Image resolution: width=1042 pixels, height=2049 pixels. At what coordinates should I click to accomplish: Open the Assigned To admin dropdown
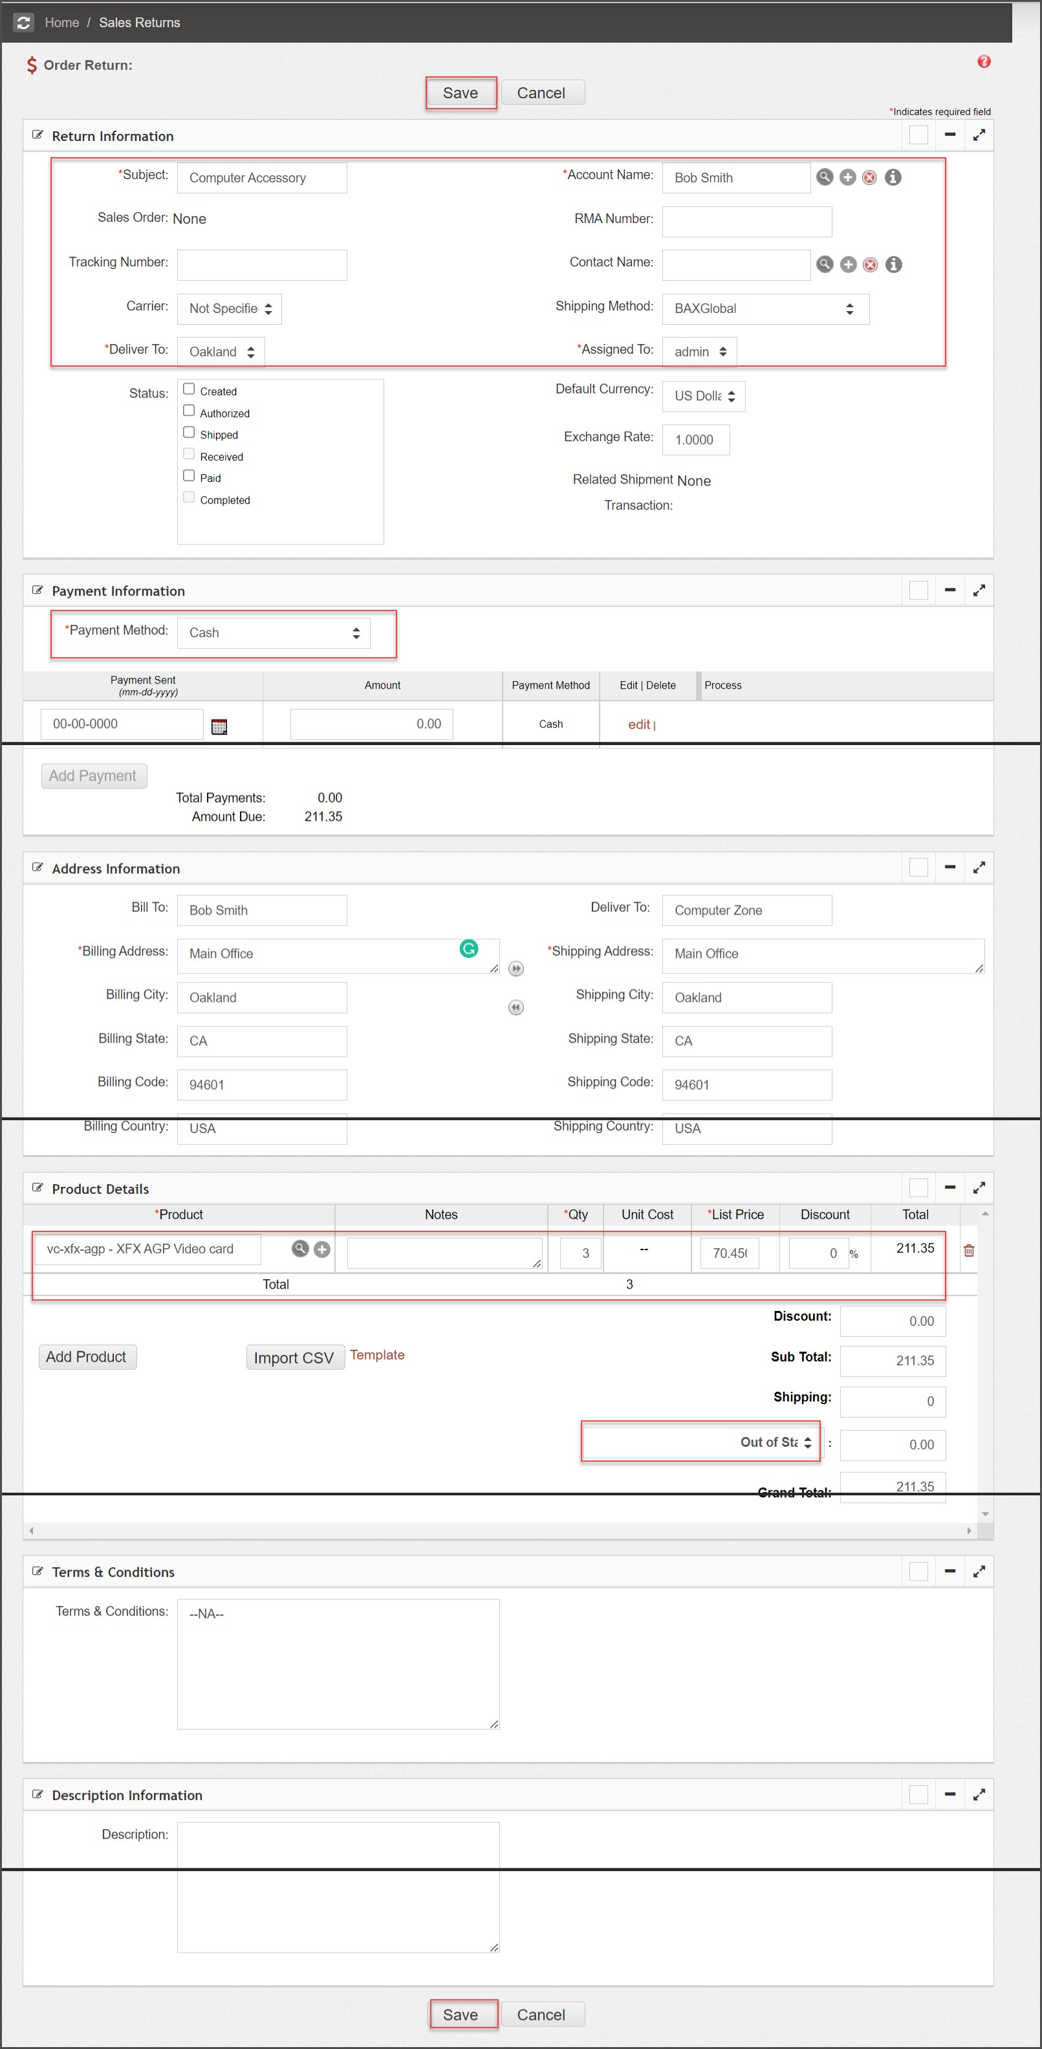point(699,352)
